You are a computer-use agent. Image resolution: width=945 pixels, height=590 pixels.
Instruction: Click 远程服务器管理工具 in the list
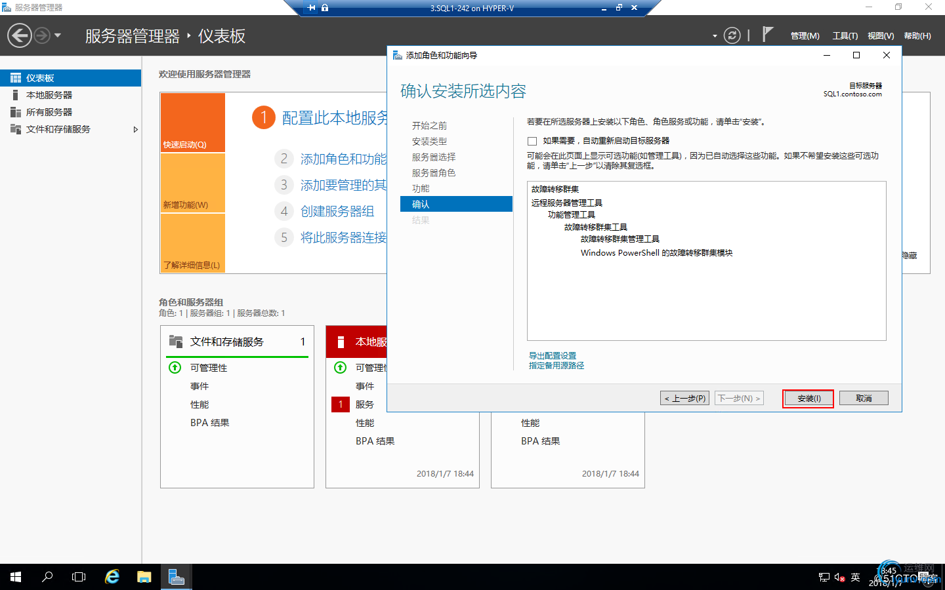567,203
